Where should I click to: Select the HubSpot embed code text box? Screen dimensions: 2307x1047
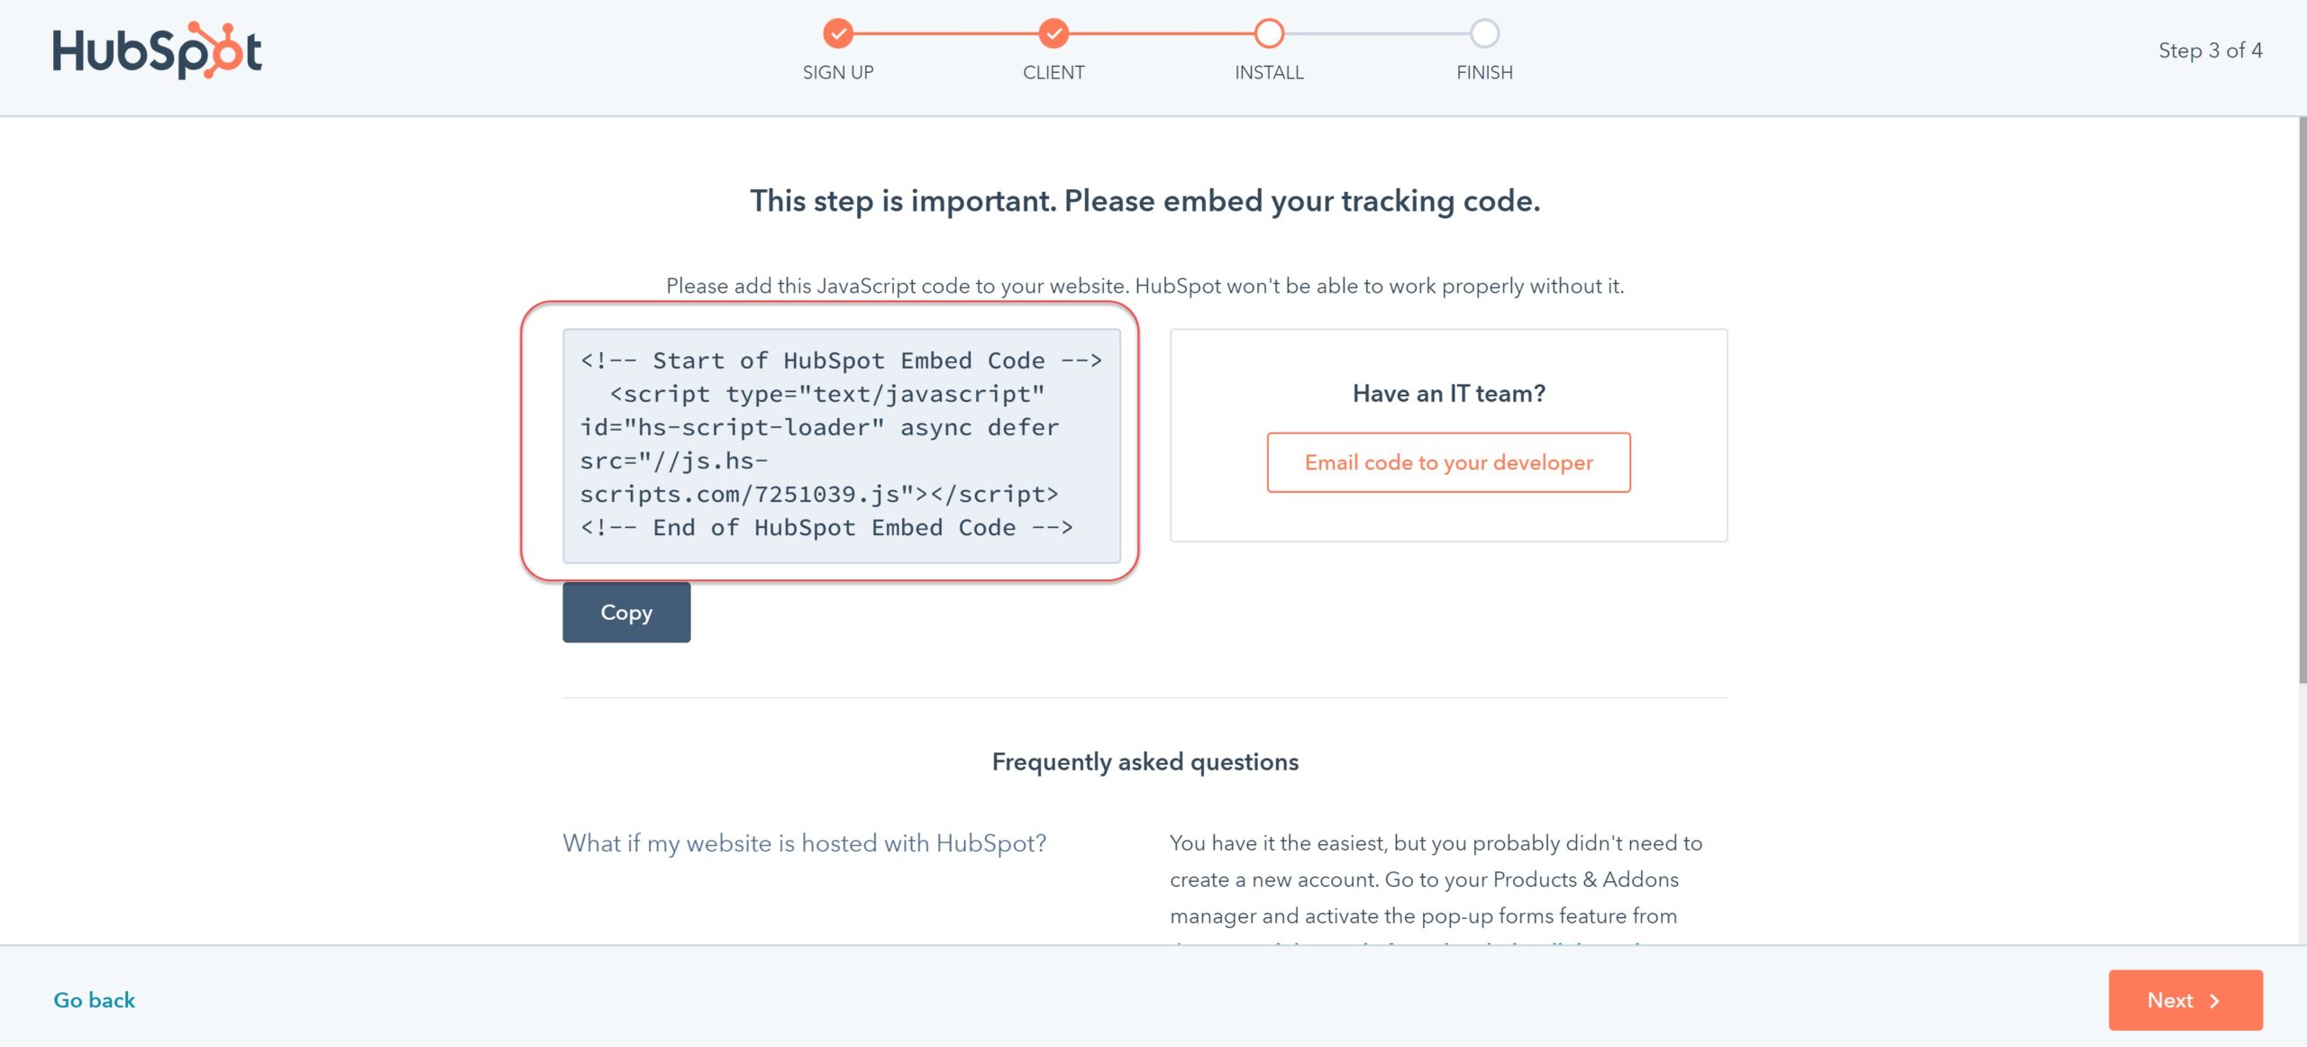pos(842,443)
